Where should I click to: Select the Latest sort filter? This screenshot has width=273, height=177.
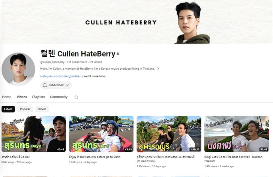coord(8,109)
